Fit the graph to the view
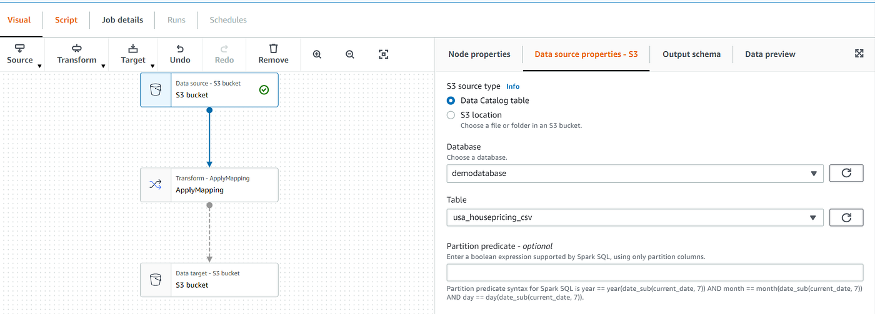 [x=384, y=54]
